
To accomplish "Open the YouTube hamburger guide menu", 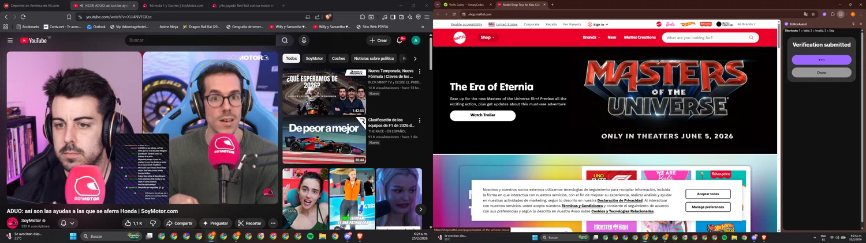I will [10, 40].
